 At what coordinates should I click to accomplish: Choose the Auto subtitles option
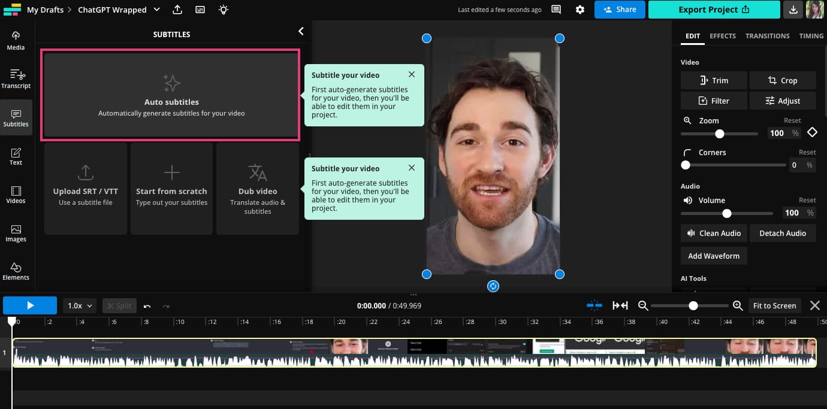(x=171, y=95)
